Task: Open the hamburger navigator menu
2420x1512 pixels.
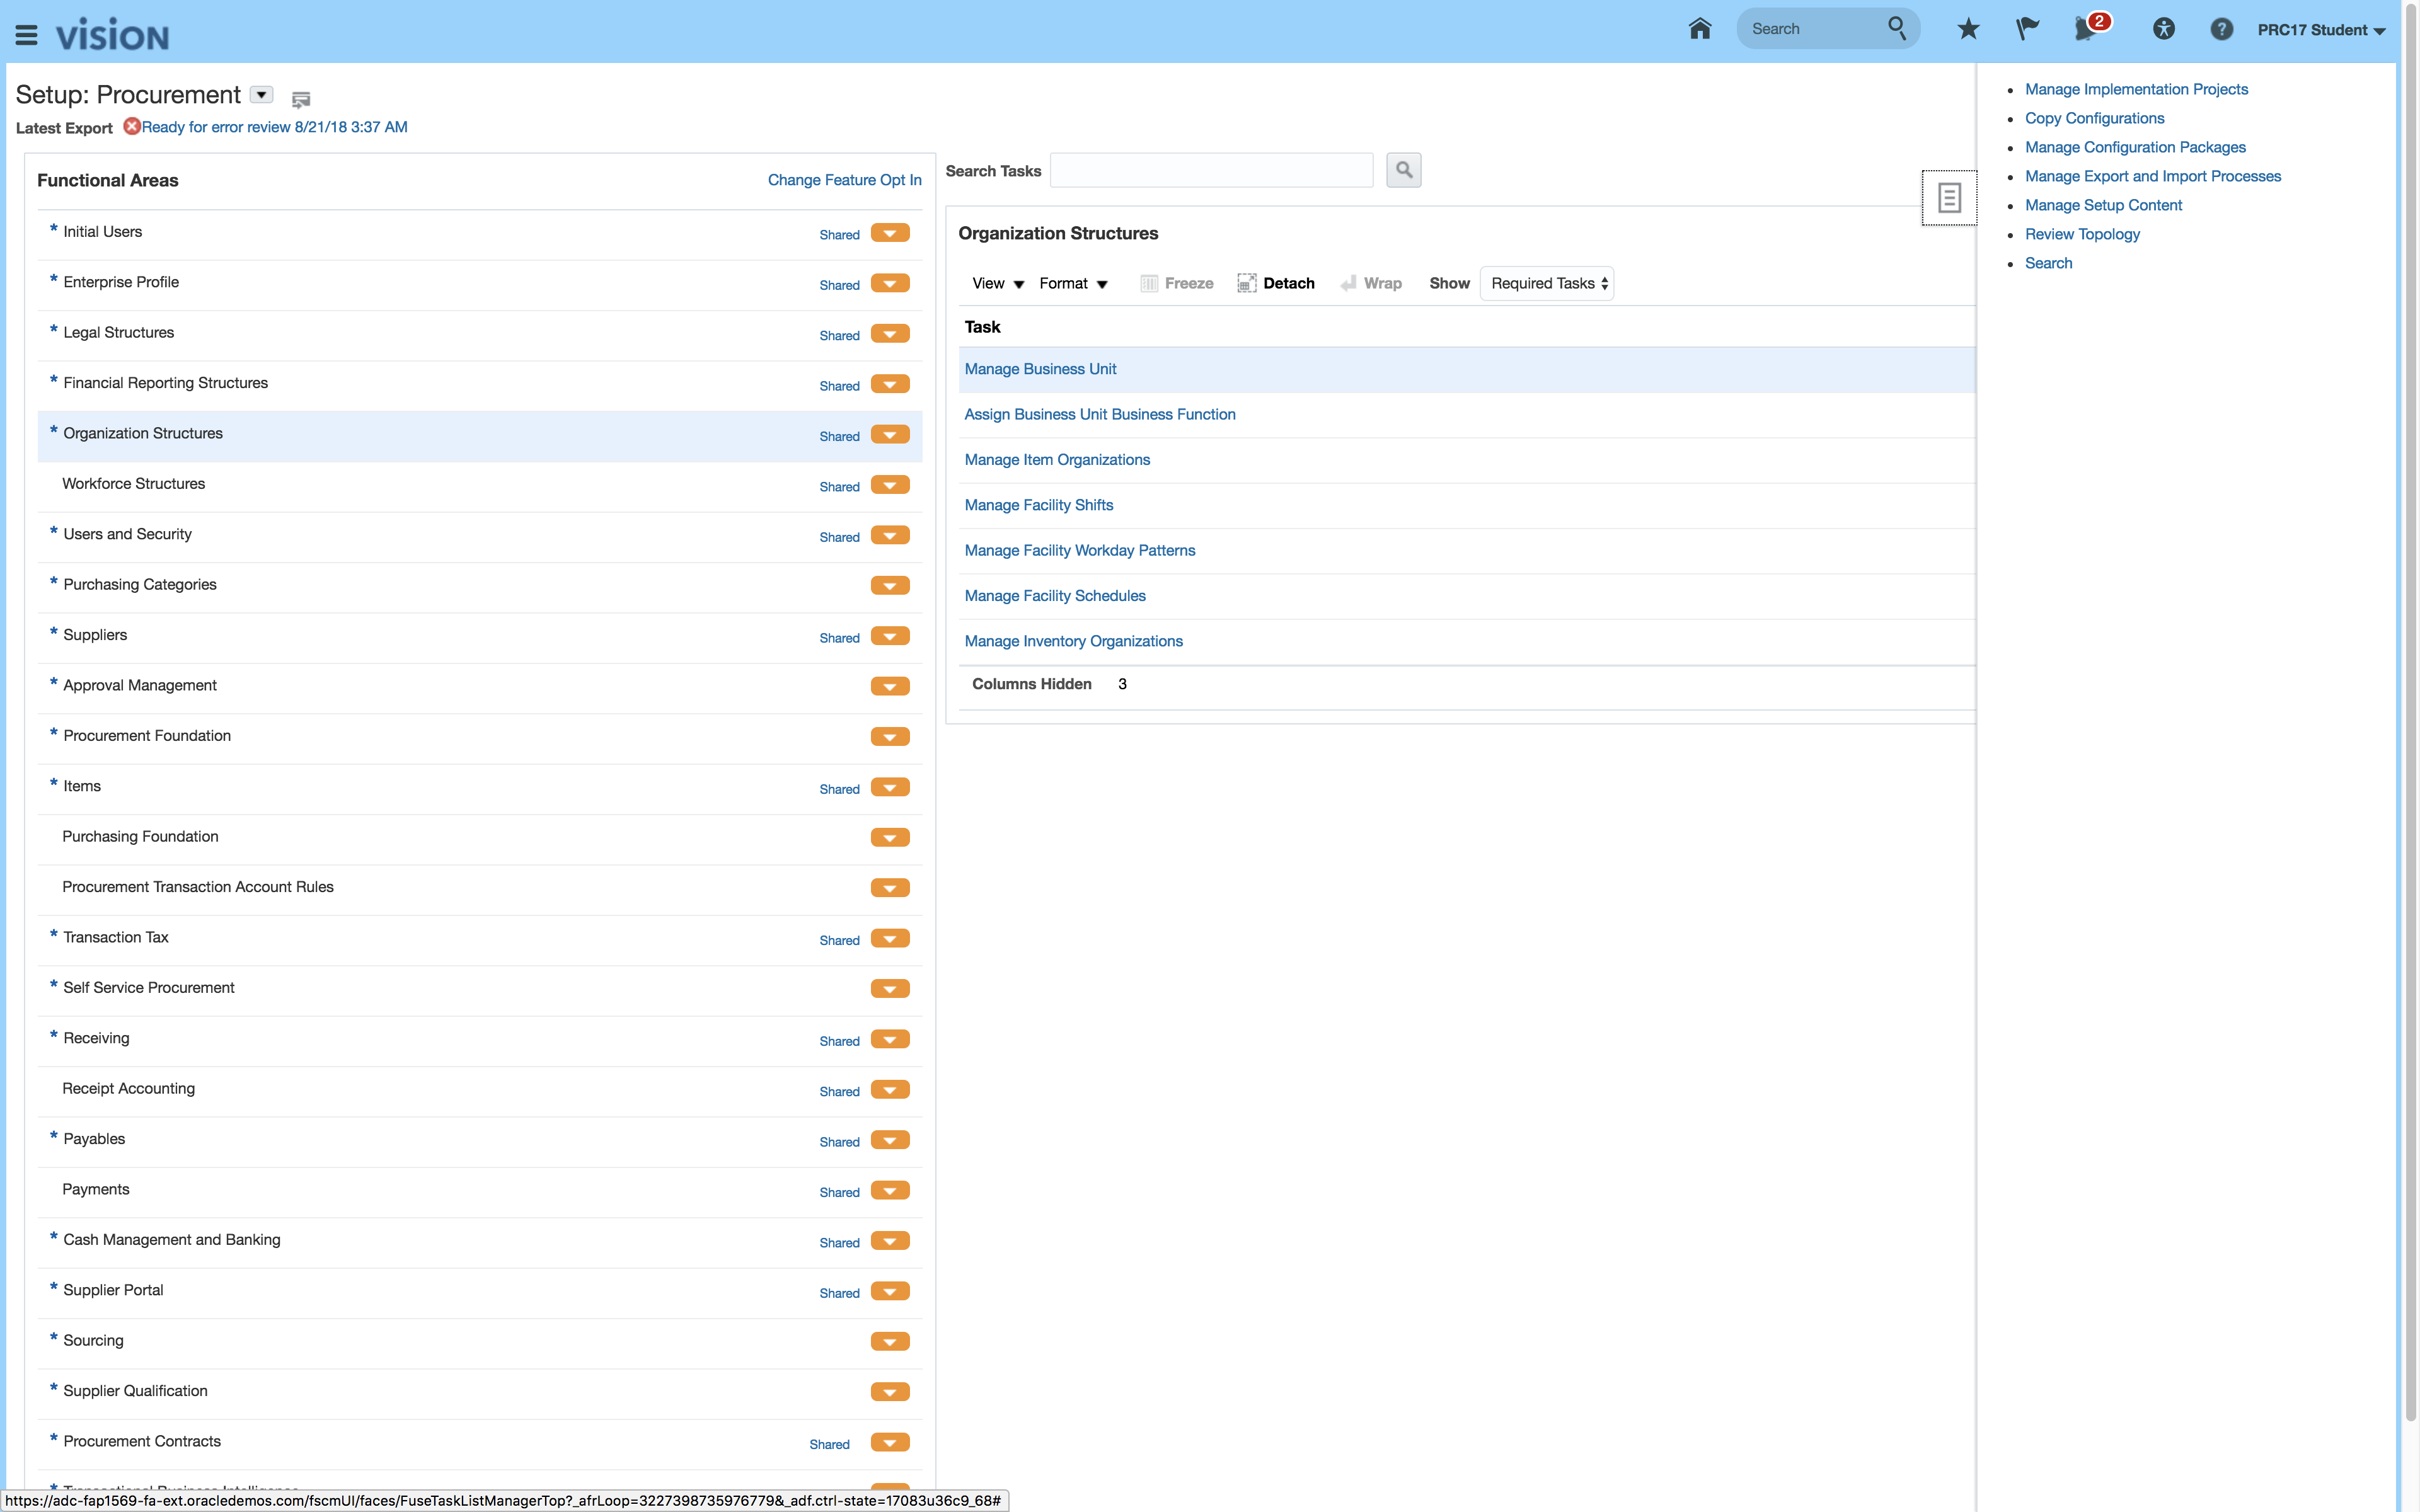Action: (x=27, y=36)
